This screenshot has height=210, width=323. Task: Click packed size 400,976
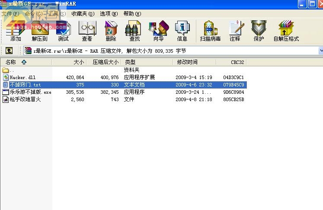[109, 78]
